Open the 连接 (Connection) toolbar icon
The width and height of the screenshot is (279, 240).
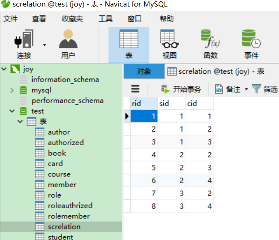(24, 44)
